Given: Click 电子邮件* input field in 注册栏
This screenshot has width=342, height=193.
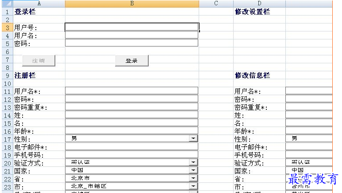Looking at the screenshot, I should (131, 147).
